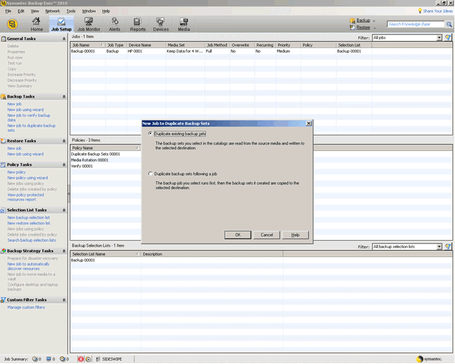Open the Network menu
The image size is (455, 364).
[x=53, y=11]
